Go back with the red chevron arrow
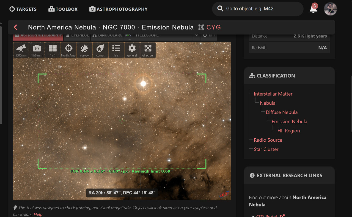This screenshot has width=352, height=217. tap(15, 27)
